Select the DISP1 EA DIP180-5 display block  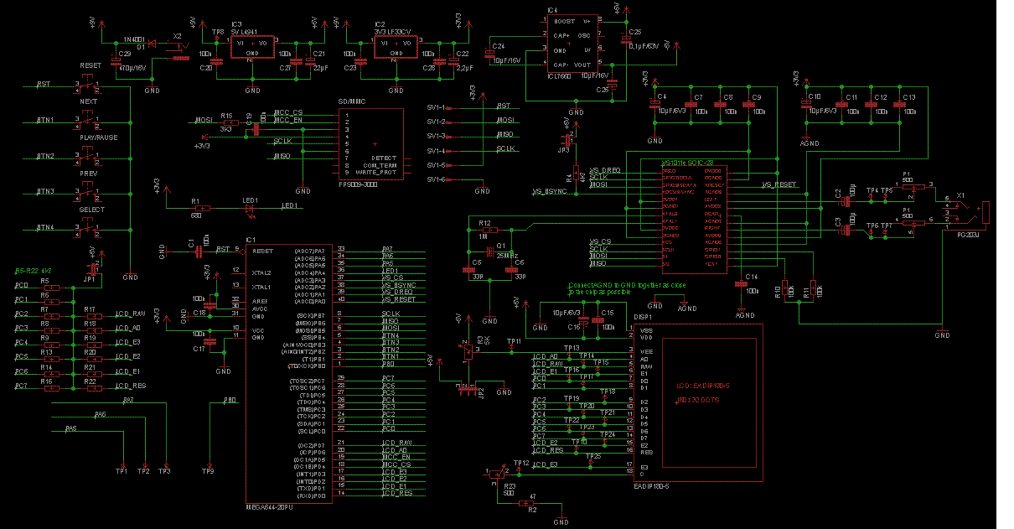697,402
